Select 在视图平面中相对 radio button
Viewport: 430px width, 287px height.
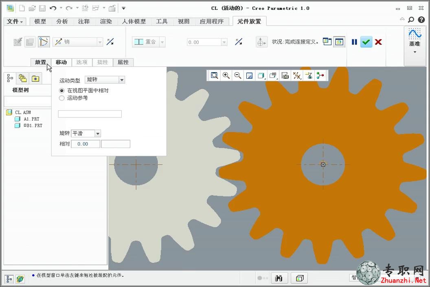[62, 91]
